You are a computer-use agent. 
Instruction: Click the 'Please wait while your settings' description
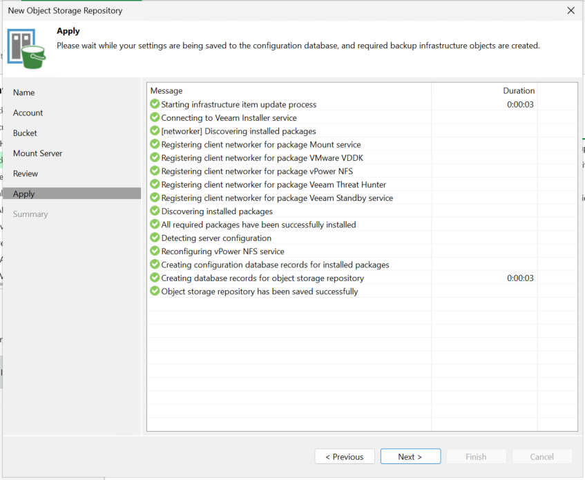click(x=298, y=46)
